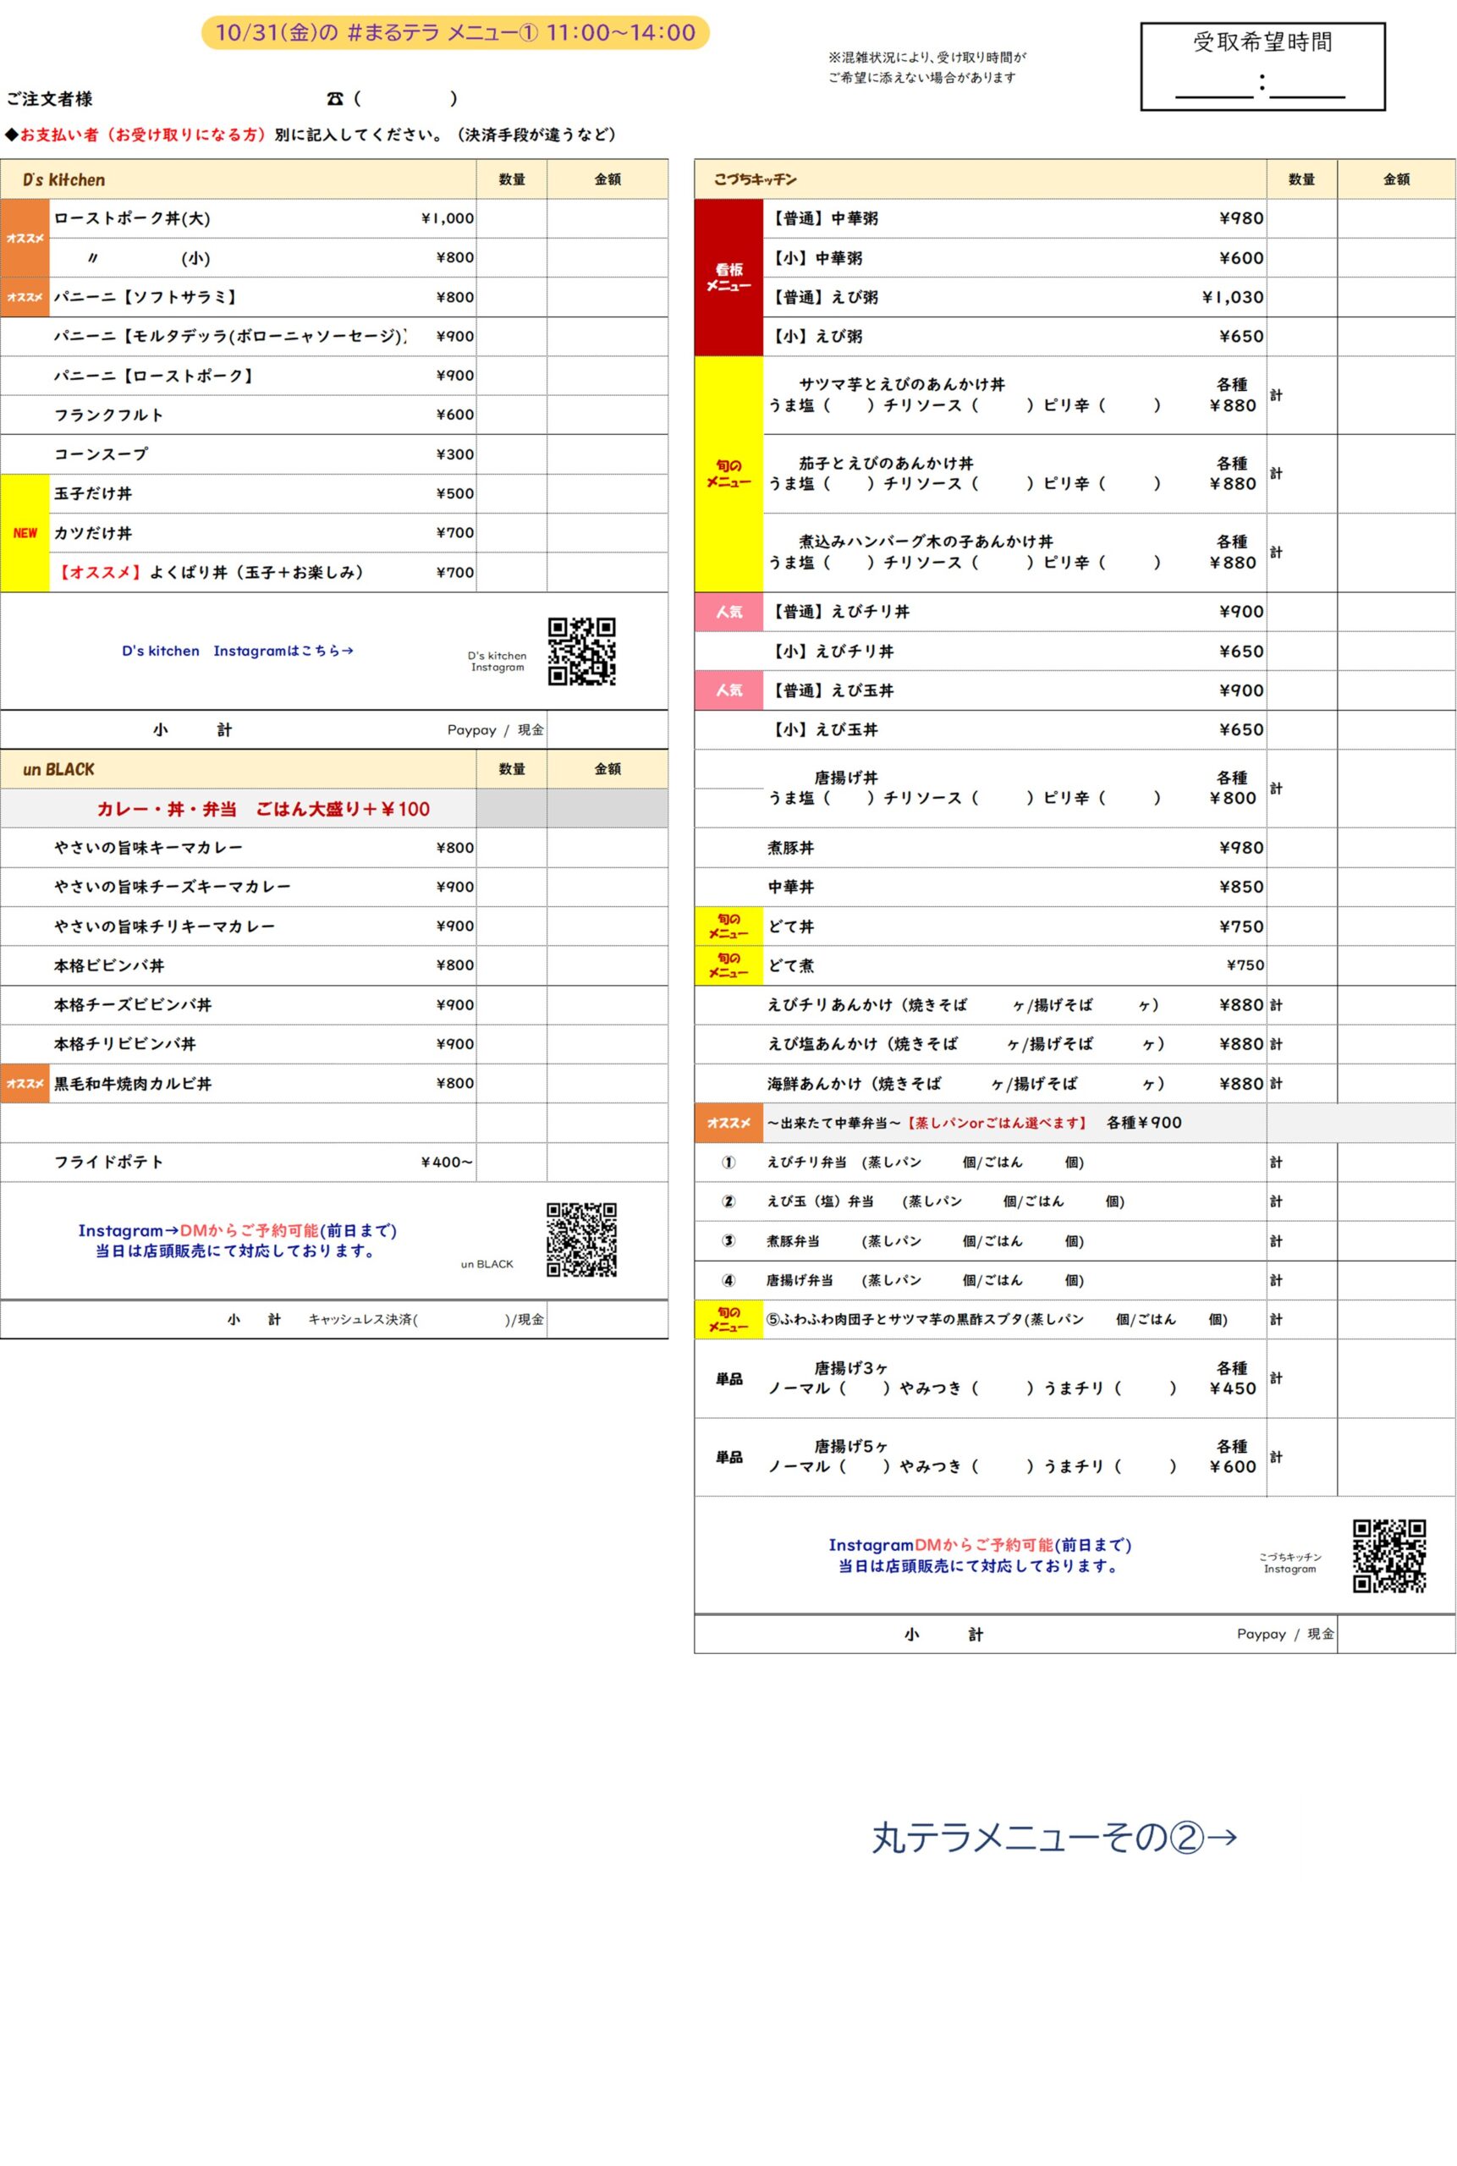Select the 数量 cell for 煮豚丼

click(1301, 848)
